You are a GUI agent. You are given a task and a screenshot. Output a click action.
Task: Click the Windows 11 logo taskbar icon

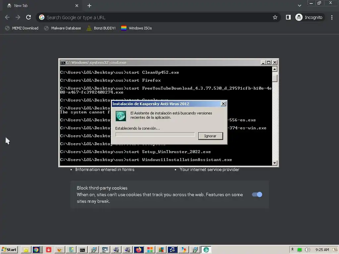(x=150, y=250)
